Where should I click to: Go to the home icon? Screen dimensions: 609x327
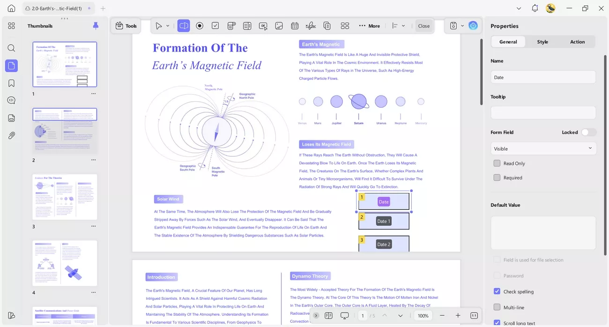click(11, 8)
